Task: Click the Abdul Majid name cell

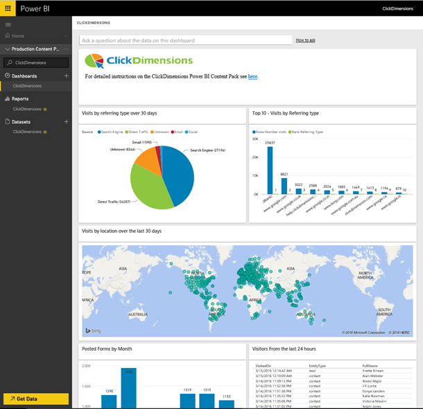Action: pyautogui.click(x=372, y=381)
